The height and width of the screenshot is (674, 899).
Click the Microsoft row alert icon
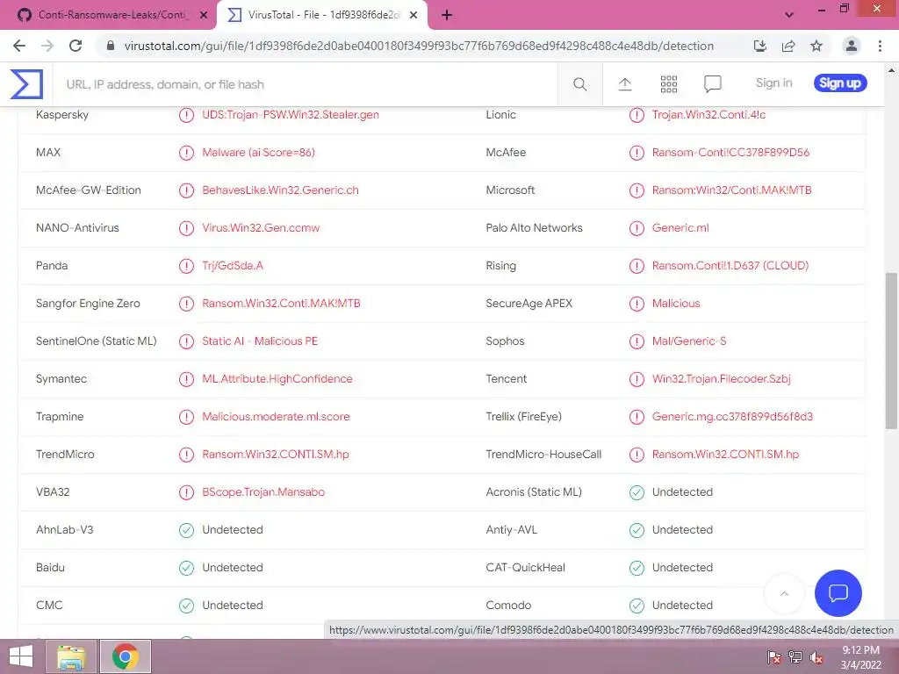pos(636,190)
